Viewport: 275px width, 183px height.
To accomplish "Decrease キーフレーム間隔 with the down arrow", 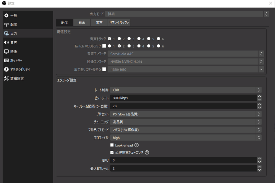I will point(260,107).
